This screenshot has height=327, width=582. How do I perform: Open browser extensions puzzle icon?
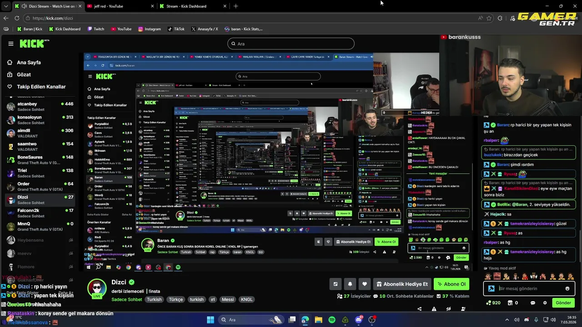point(500,18)
